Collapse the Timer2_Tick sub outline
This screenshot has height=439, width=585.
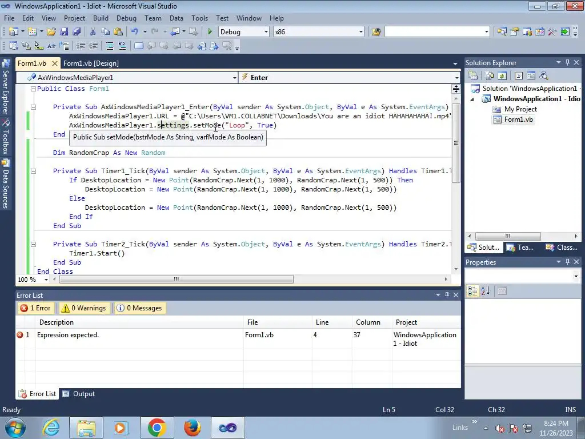[33, 244]
